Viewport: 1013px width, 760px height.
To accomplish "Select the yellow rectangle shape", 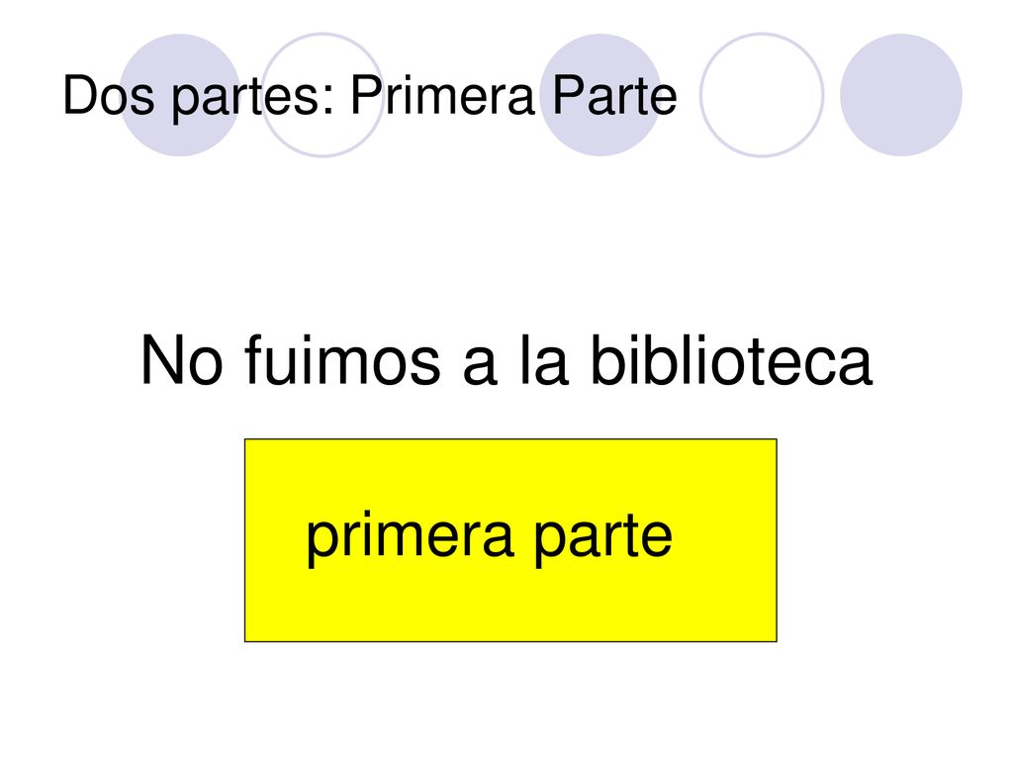I will click(x=510, y=540).
